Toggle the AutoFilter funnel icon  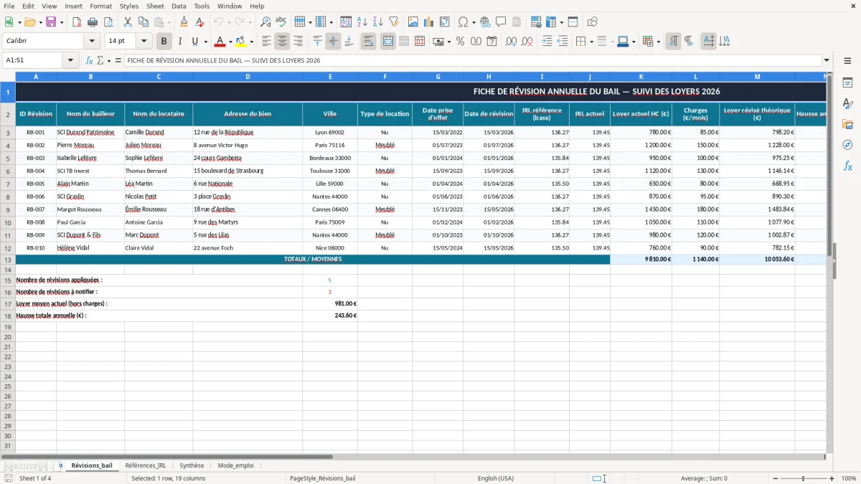393,22
